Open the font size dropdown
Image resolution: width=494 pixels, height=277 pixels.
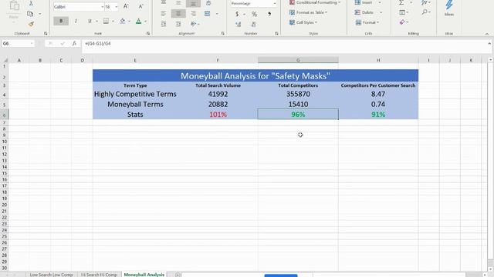click(x=117, y=7)
